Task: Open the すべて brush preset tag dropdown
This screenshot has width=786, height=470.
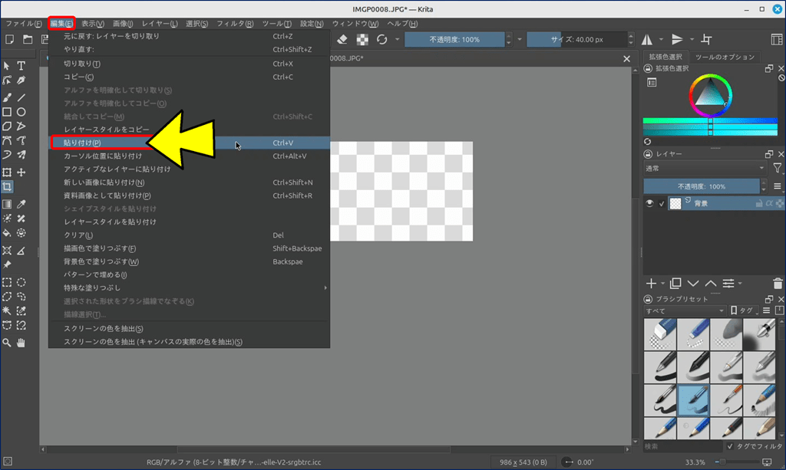Action: tap(684, 311)
